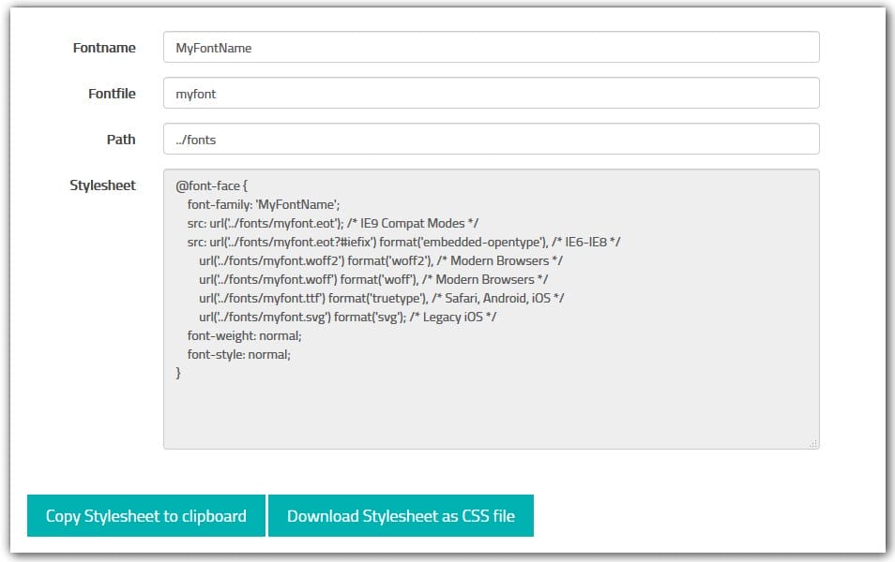Click the embedded-opentype format line
This screenshot has height=562, width=895.
tap(404, 242)
